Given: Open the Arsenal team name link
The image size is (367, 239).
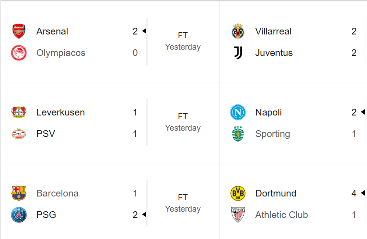Looking at the screenshot, I should pyautogui.click(x=52, y=31).
